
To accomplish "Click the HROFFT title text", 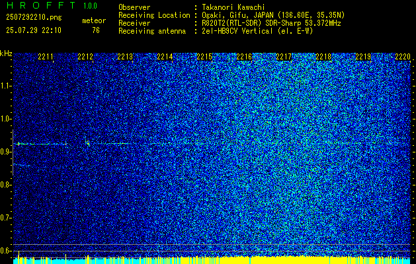I will (x=40, y=5).
